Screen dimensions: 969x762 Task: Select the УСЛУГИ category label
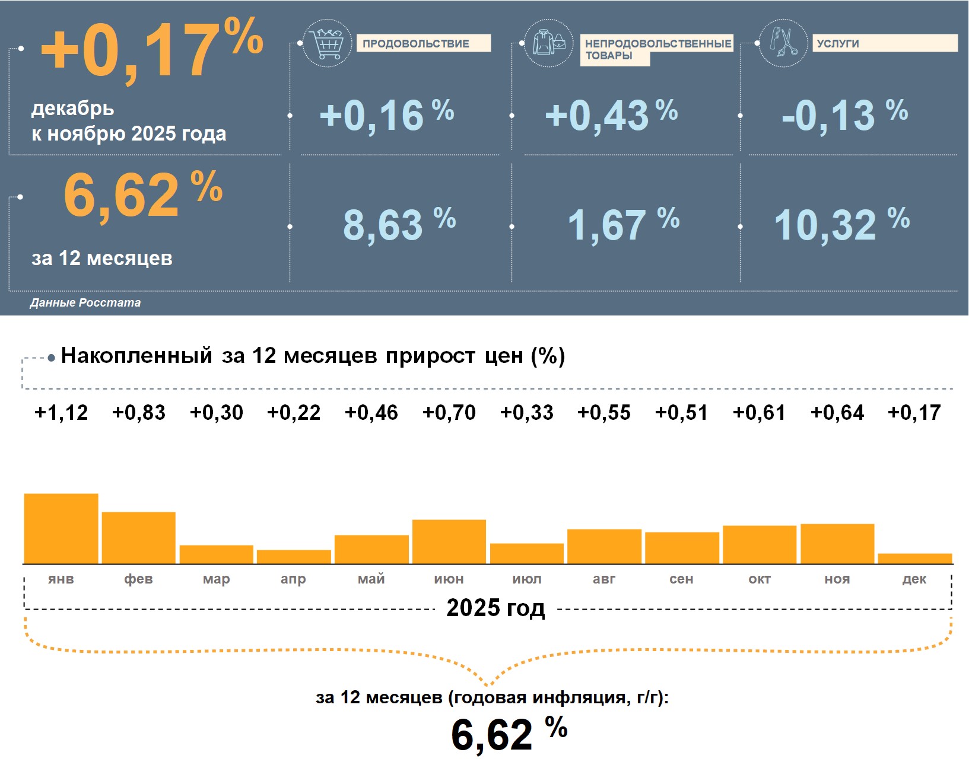coord(884,43)
